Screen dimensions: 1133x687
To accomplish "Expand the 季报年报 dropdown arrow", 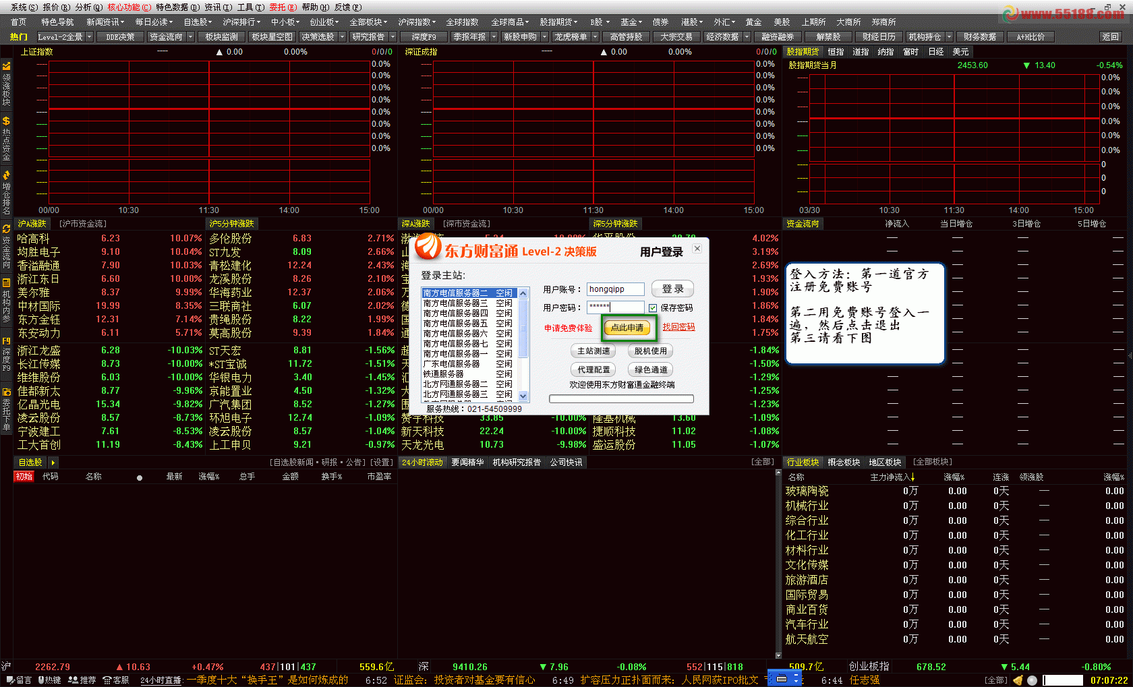I will tap(494, 37).
